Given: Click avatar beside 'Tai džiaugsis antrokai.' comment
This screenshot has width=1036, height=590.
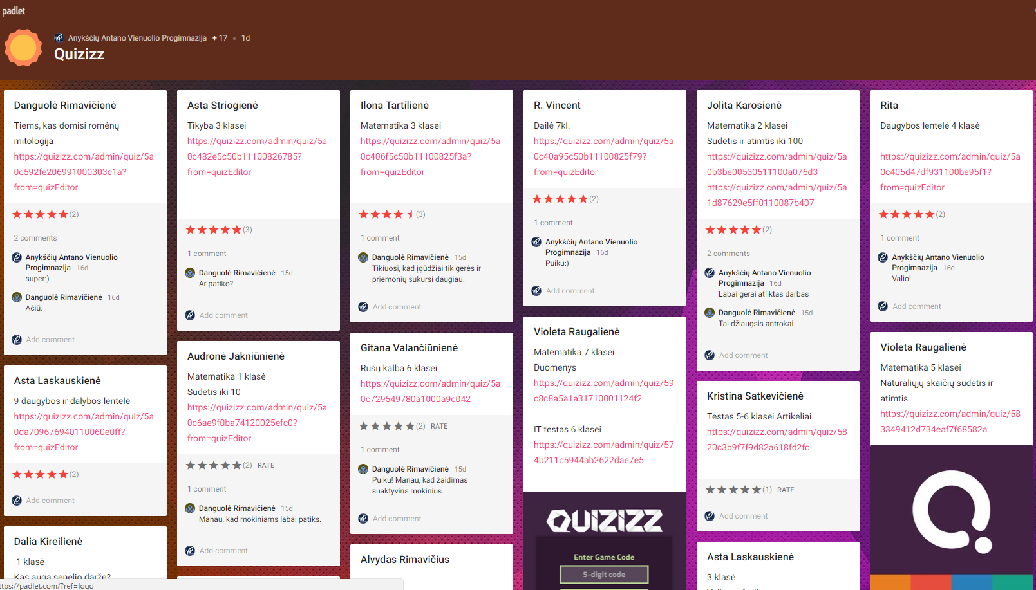Looking at the screenshot, I should pos(710,313).
